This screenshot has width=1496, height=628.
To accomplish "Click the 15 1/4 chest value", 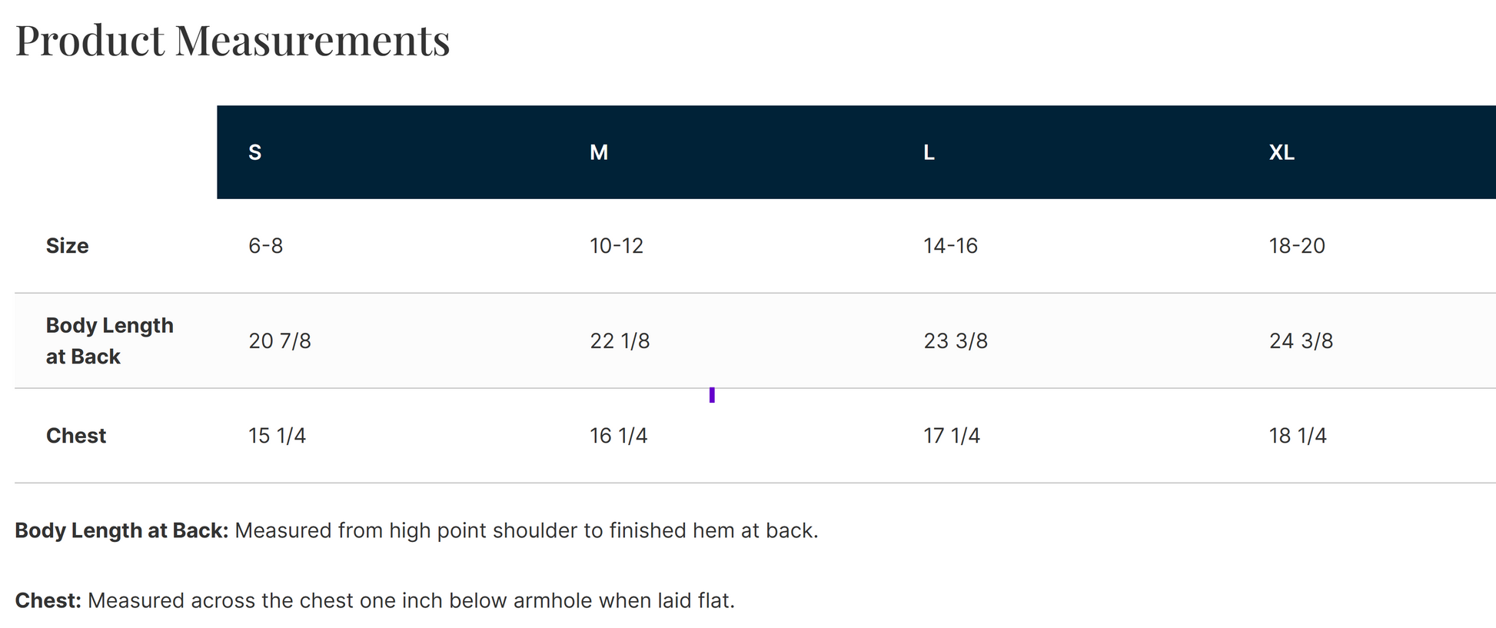I will [277, 436].
